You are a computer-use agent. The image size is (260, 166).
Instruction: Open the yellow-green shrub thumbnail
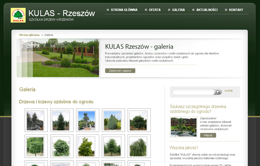tap(88, 146)
